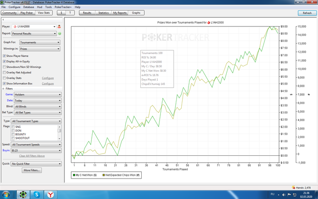
Task: Open the Speed dropdown
Action: (x=36, y=144)
